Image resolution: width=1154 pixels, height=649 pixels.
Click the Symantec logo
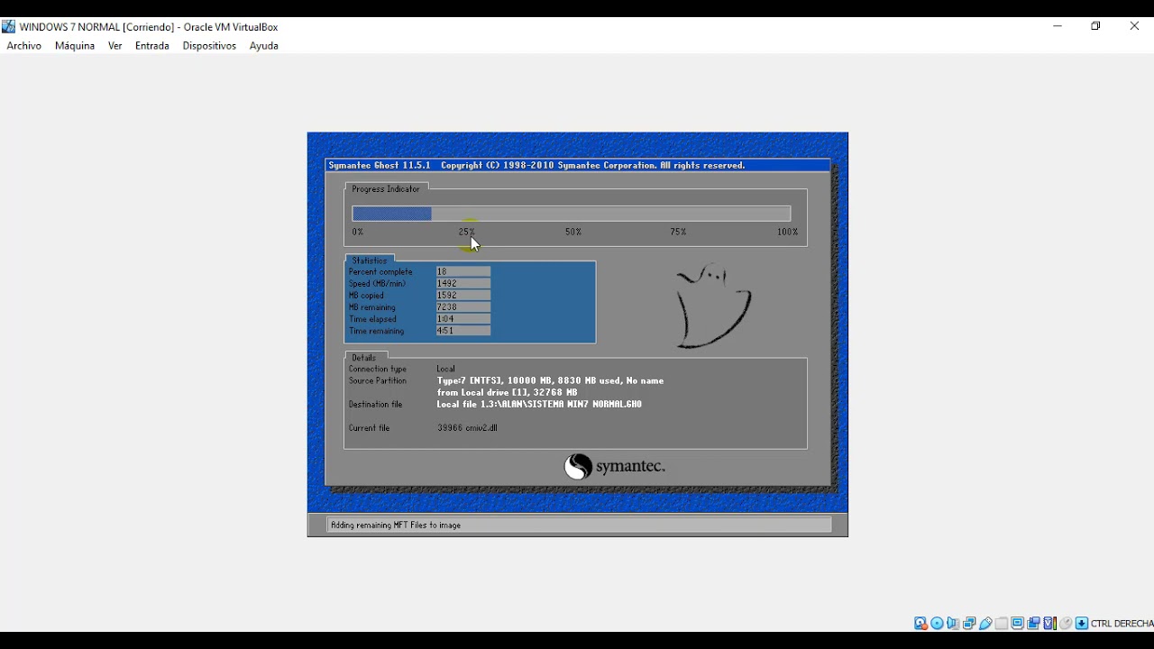[x=614, y=466]
